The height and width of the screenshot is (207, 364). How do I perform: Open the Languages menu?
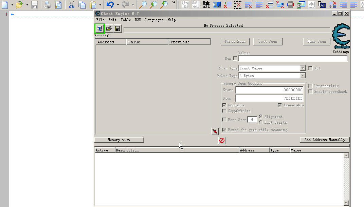(x=154, y=20)
